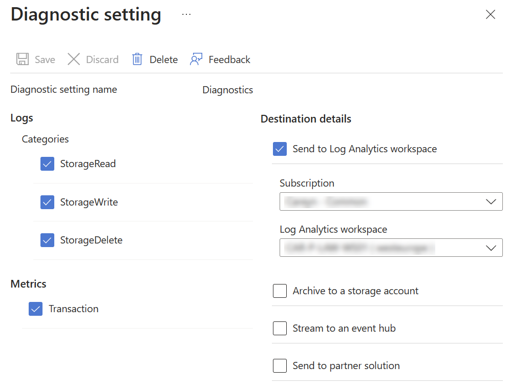The width and height of the screenshot is (509, 386).
Task: Enable Archive to a storage account
Action: point(280,291)
